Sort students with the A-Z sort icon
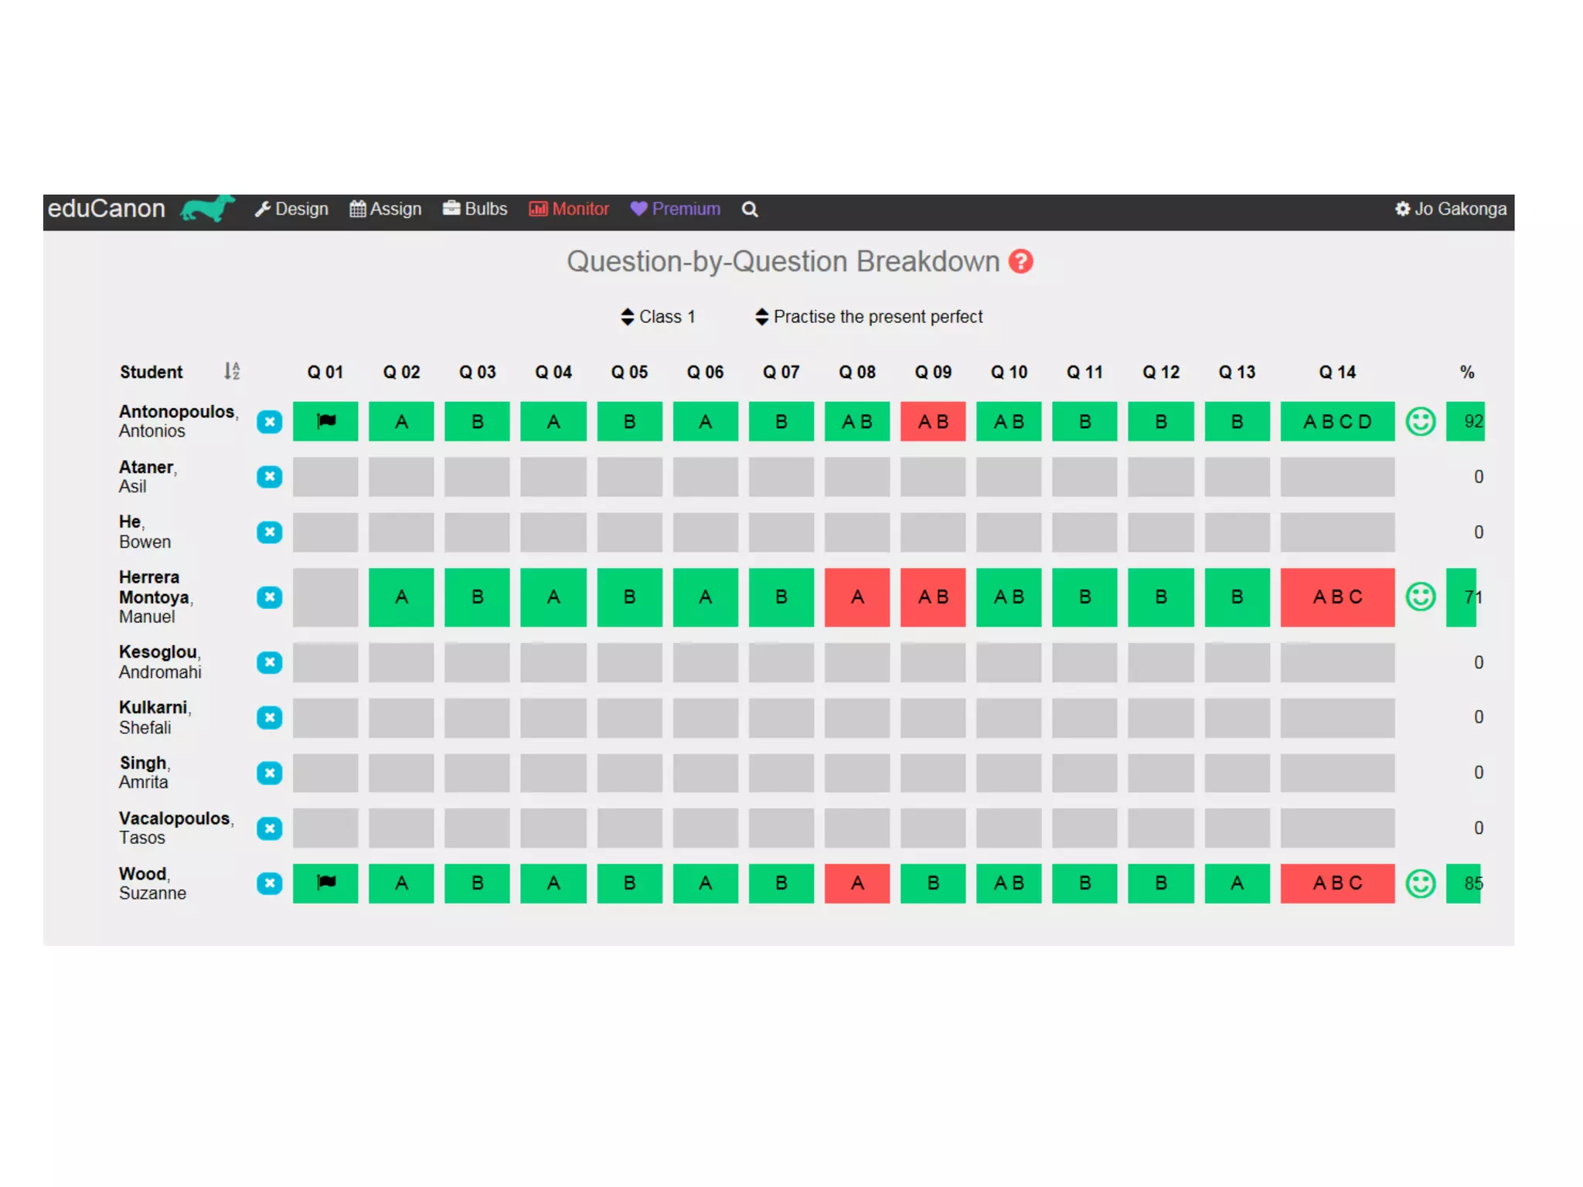Image resolution: width=1583 pixels, height=1187 pixels. coord(231,372)
